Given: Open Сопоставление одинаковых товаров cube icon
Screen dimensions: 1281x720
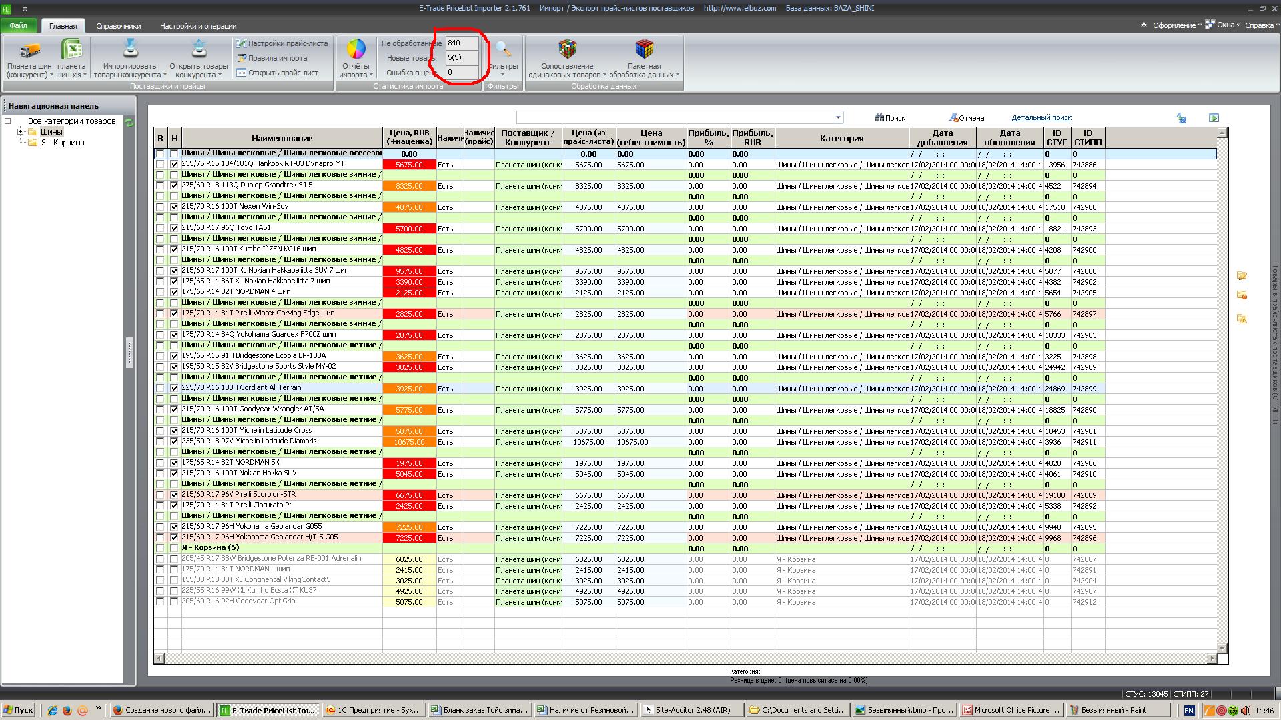Looking at the screenshot, I should [568, 49].
